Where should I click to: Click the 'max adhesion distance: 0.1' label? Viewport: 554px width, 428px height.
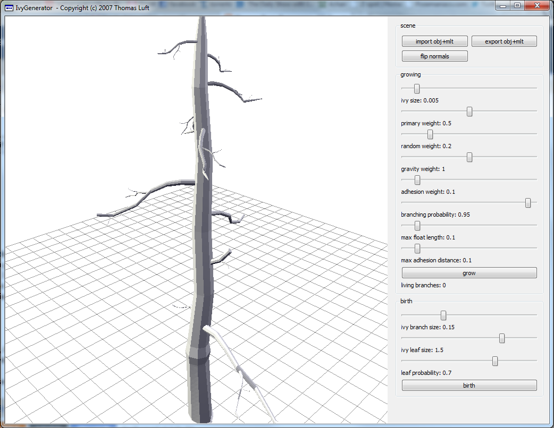click(436, 260)
